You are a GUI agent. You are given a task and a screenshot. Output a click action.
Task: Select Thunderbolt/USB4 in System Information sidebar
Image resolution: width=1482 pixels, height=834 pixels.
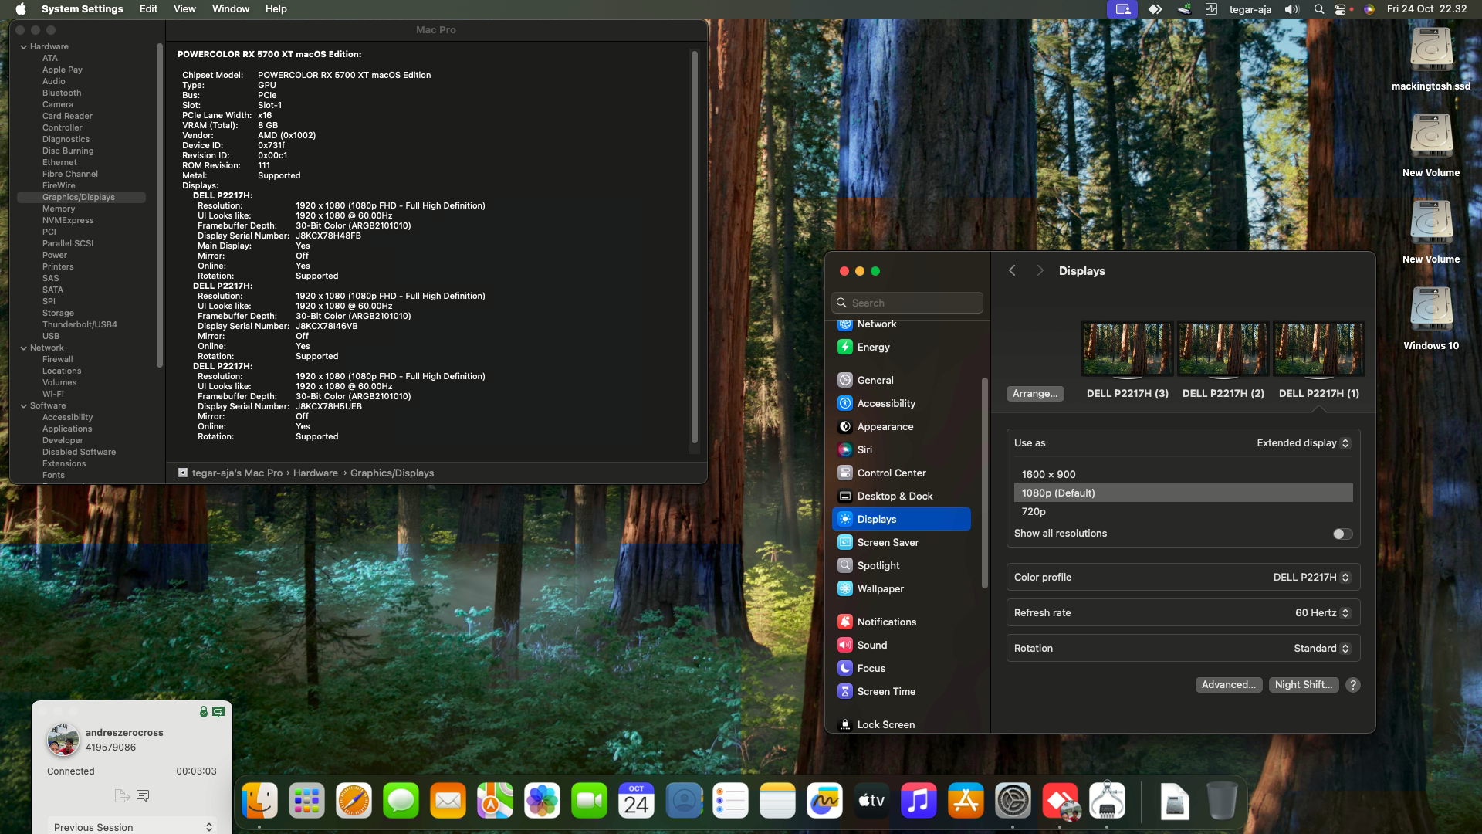click(80, 325)
